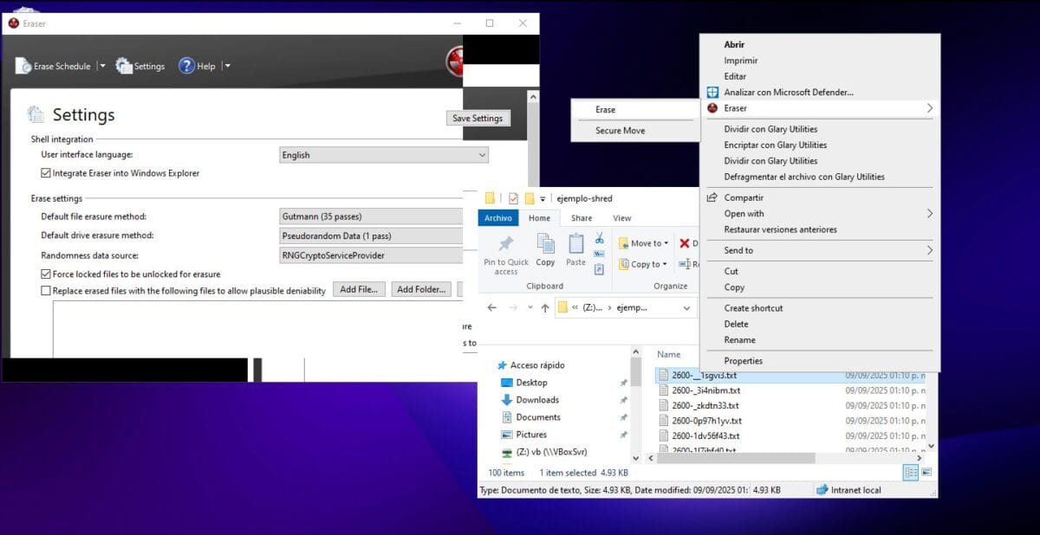Image resolution: width=1040 pixels, height=535 pixels.
Task: Click Copy path icon in ribbon
Action: pyautogui.click(x=599, y=254)
